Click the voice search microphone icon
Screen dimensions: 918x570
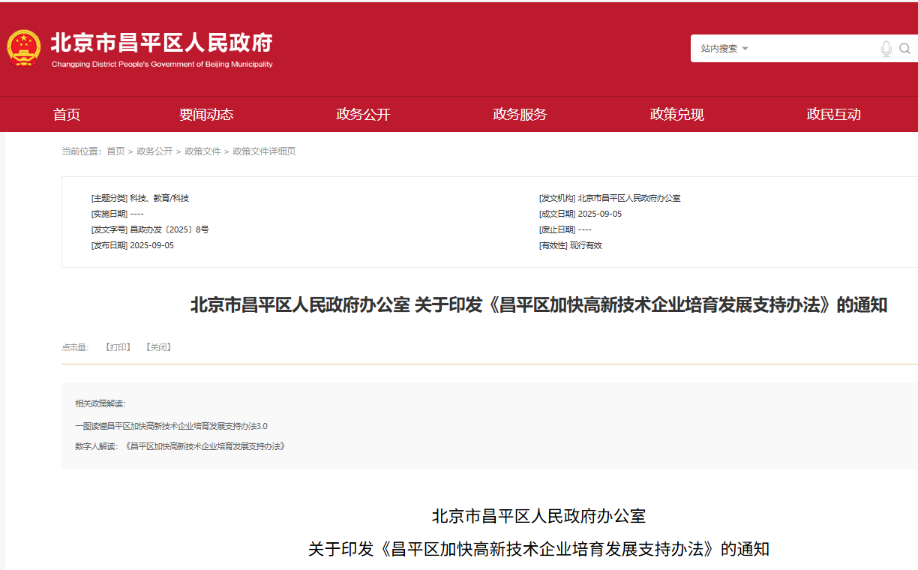tap(886, 48)
